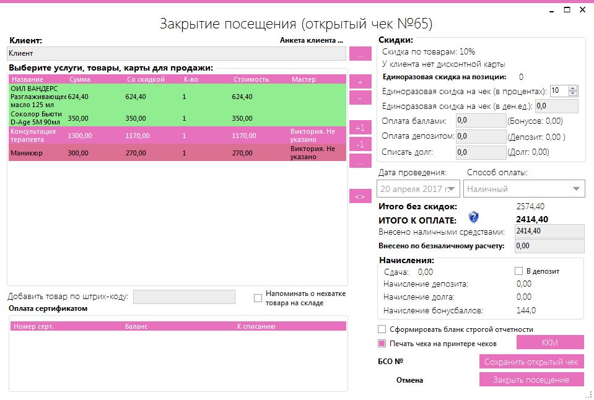594x400 pixels.
Task: Click master cell in Маникюр row
Action: point(313,153)
